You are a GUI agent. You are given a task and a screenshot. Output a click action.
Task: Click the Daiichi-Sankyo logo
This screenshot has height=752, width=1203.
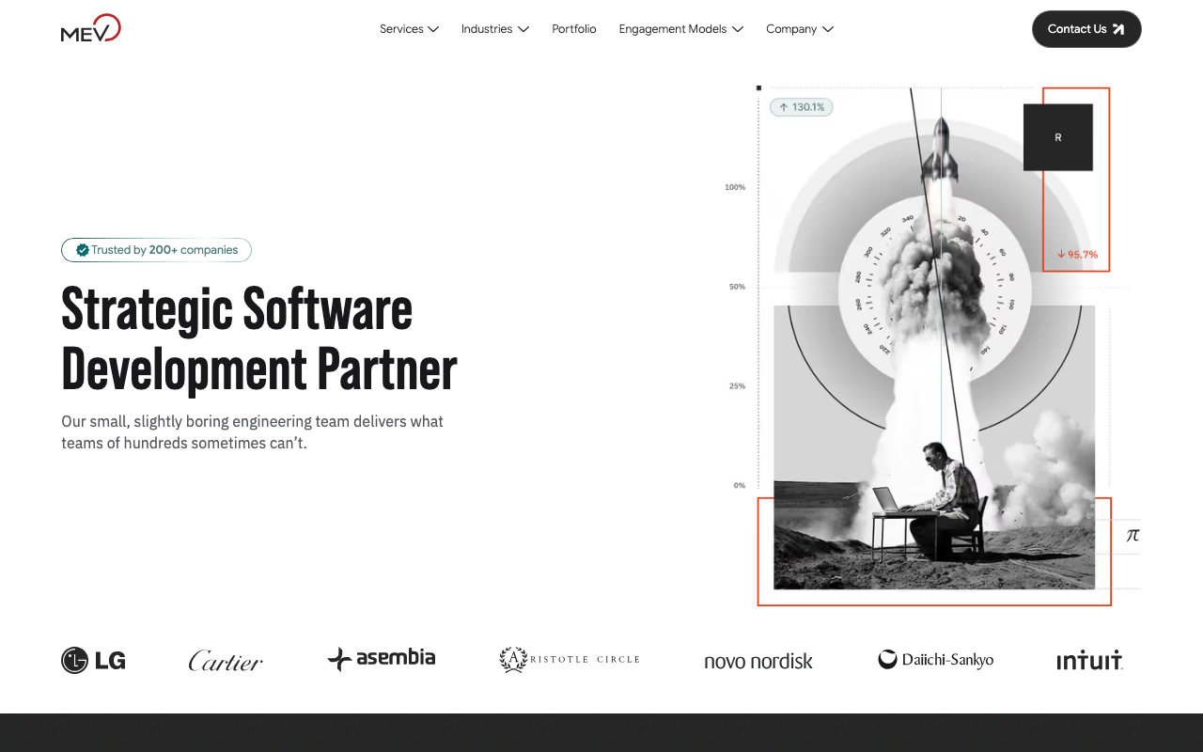point(936,660)
